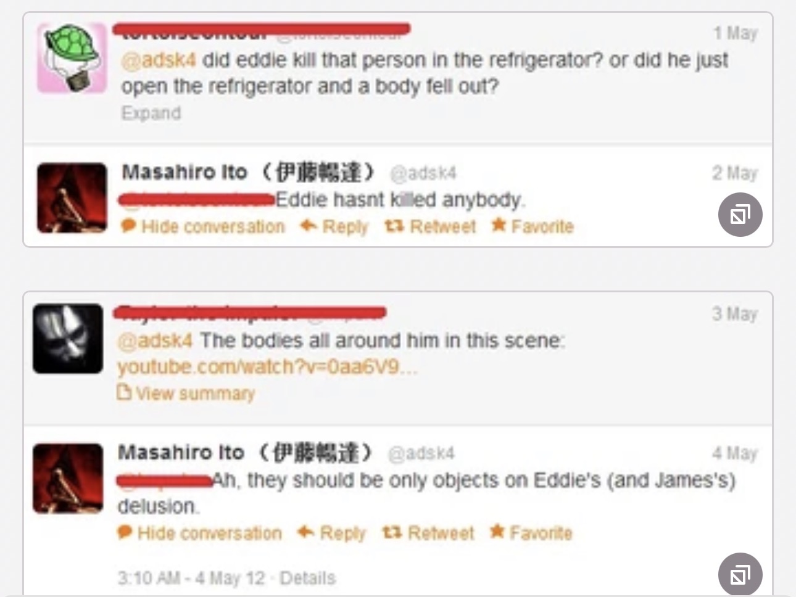Open Masahiro Ito's profile name in 2 May tweet

point(248,172)
